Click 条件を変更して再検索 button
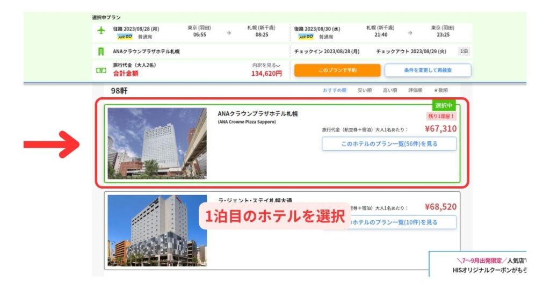Screen dimensions: 550x289 pyautogui.click(x=428, y=70)
